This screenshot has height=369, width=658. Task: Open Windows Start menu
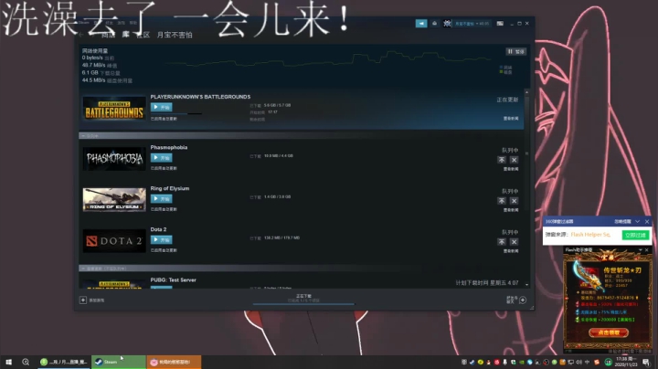[8, 362]
